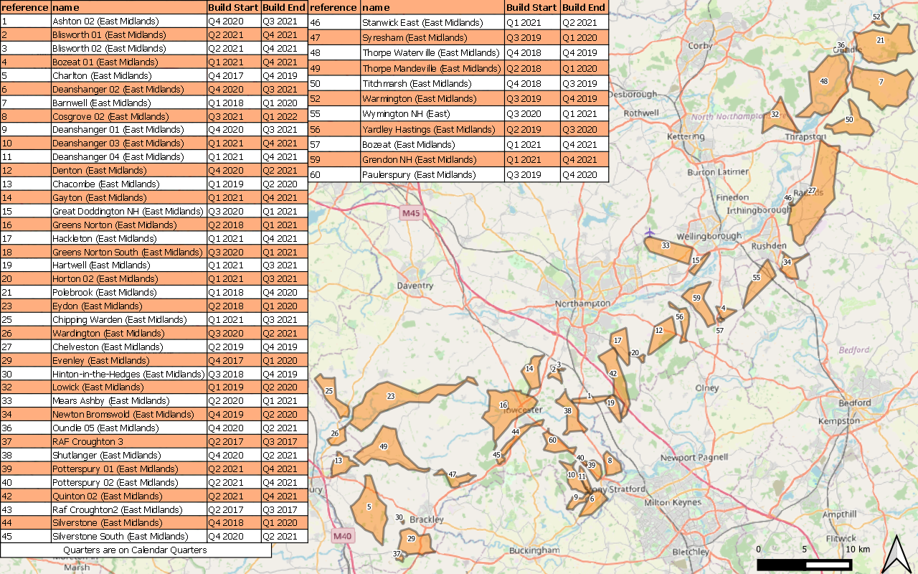Click the Kempston map label

(838, 420)
